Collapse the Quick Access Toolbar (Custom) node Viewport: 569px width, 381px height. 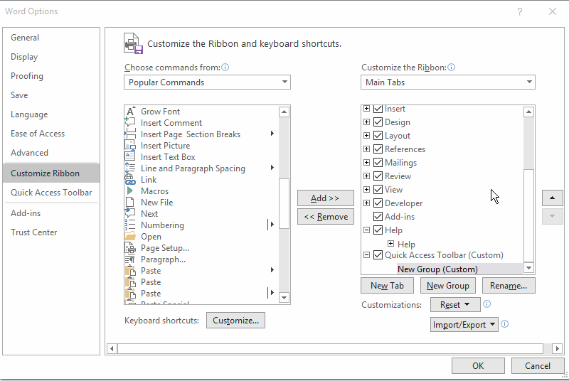tap(366, 255)
